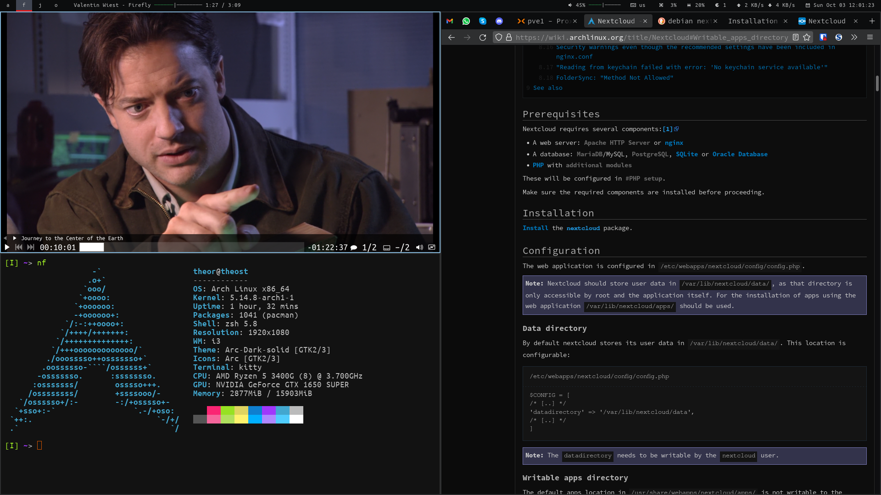The height and width of the screenshot is (495, 881).
Task: Toggle Reader View in the address bar
Action: [795, 38]
